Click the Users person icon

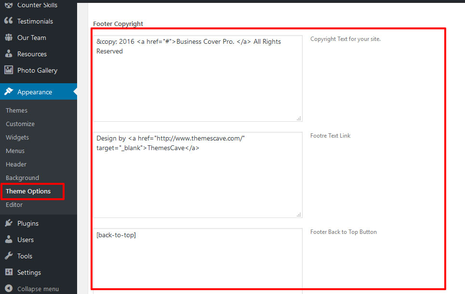[x=9, y=239]
